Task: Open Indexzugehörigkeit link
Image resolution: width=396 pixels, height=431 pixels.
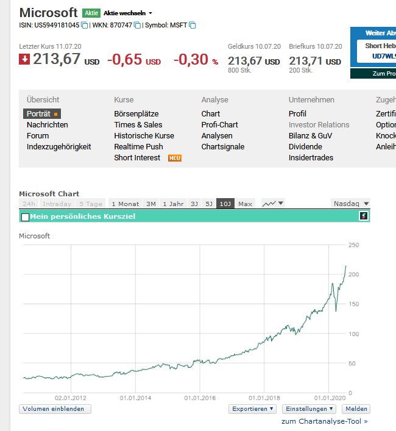Action: 58,147
